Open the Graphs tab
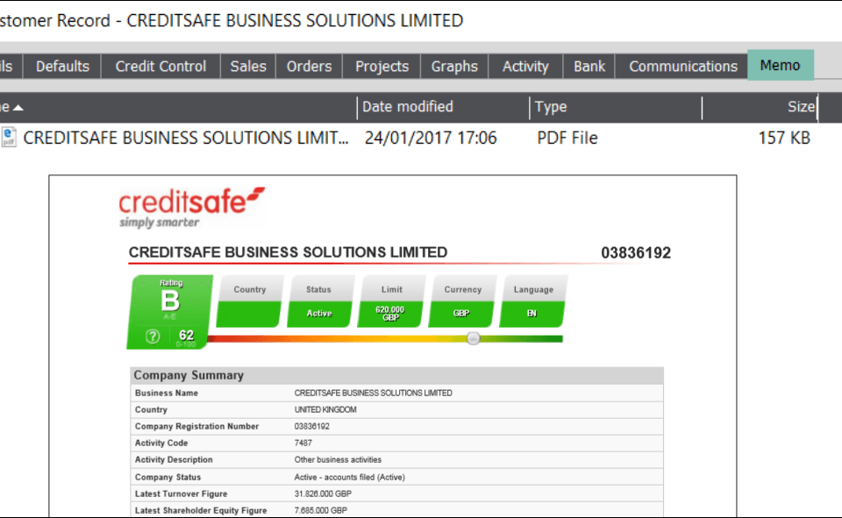Screen dimensions: 842x518 coord(454,66)
